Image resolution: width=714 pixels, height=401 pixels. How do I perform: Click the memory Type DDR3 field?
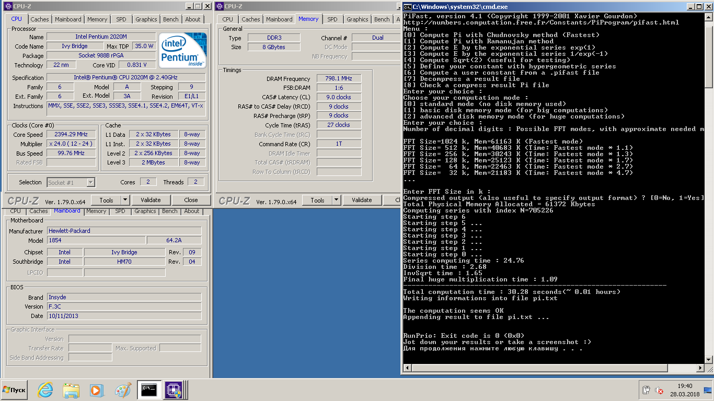(274, 38)
